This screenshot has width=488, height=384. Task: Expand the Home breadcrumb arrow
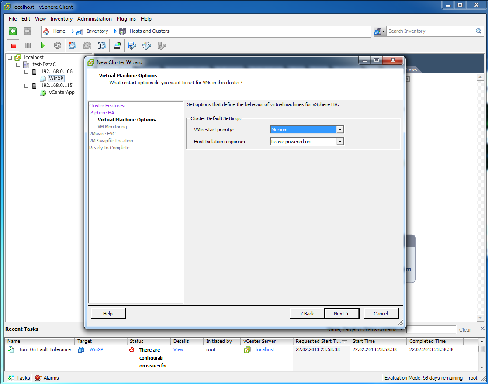coord(73,31)
